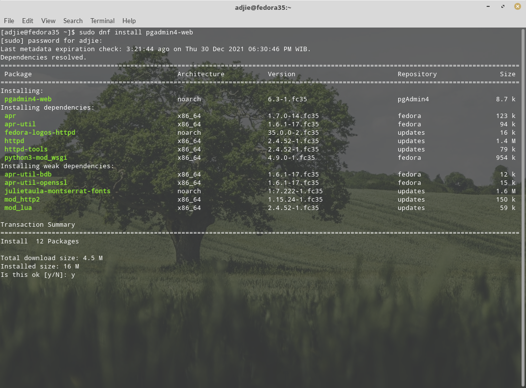Screen dimensions: 526x388
Task: Click the 'Last metadata expiration check' line
Action: click(156, 49)
